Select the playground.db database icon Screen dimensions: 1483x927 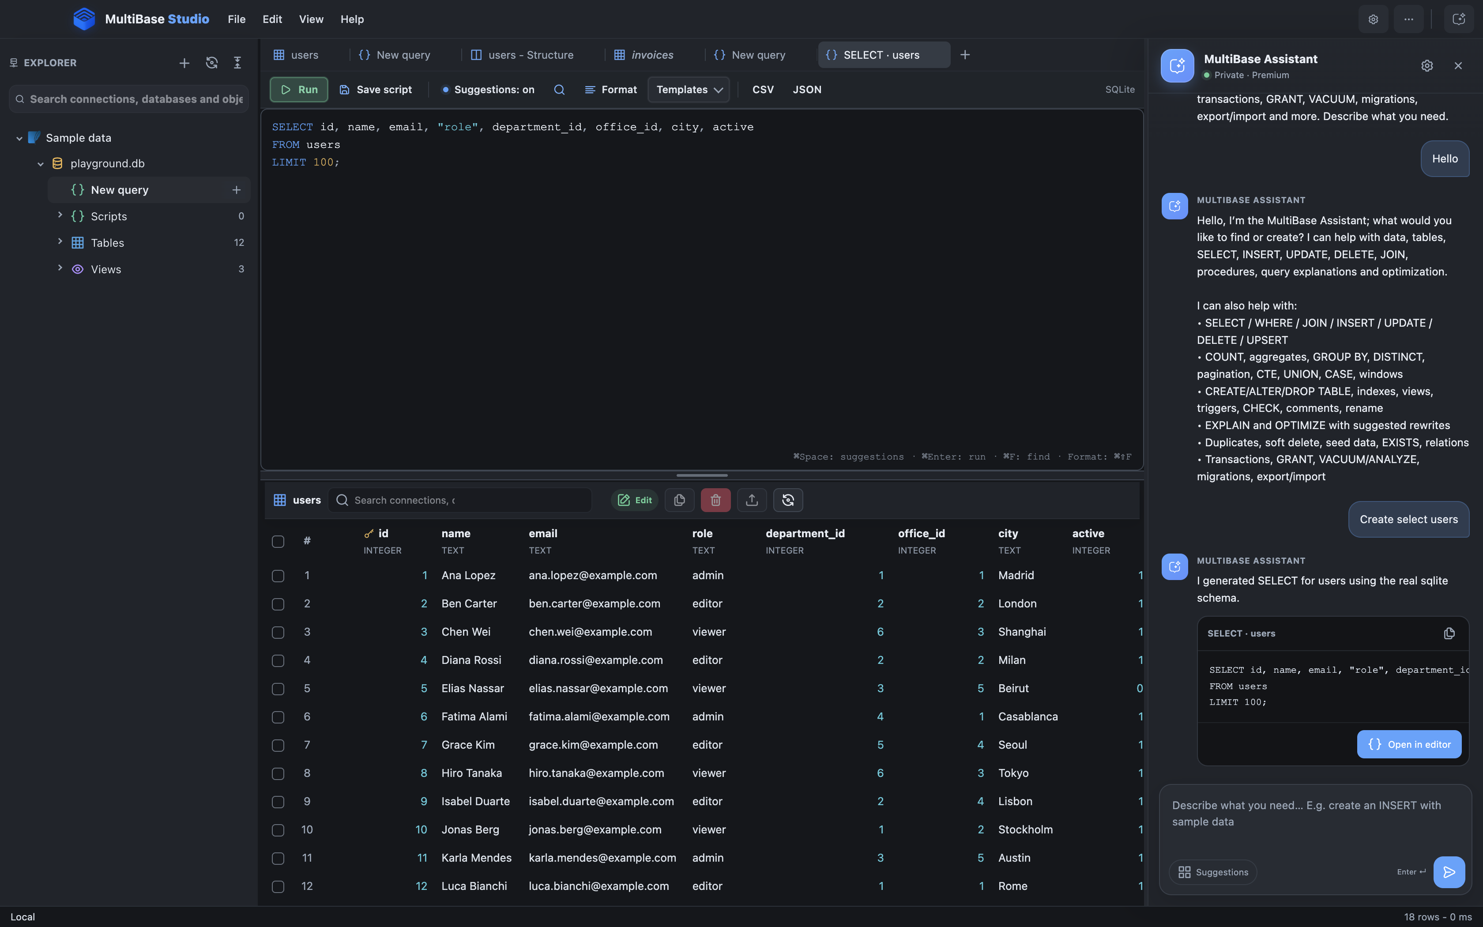(x=58, y=164)
